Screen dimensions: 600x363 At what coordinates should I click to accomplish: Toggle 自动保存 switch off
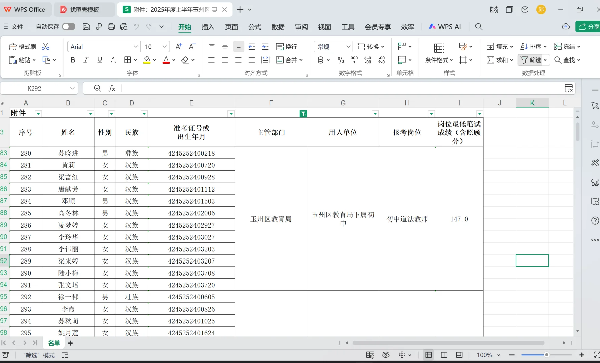pyautogui.click(x=68, y=26)
